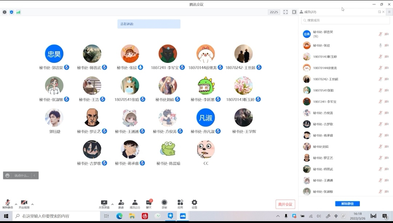Open the Invite (邀请) icon
This screenshot has height=223, width=393.
(121, 204)
